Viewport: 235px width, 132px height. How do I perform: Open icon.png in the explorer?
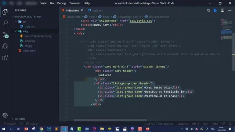(30, 41)
